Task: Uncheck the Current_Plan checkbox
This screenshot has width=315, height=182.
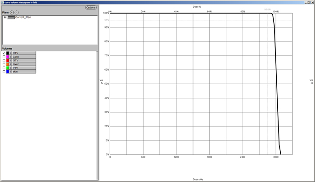Action: [5, 17]
